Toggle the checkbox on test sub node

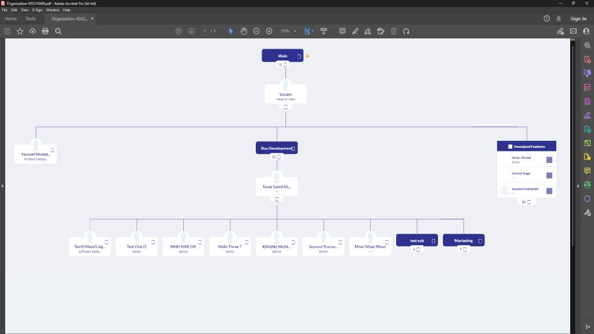coord(433,241)
